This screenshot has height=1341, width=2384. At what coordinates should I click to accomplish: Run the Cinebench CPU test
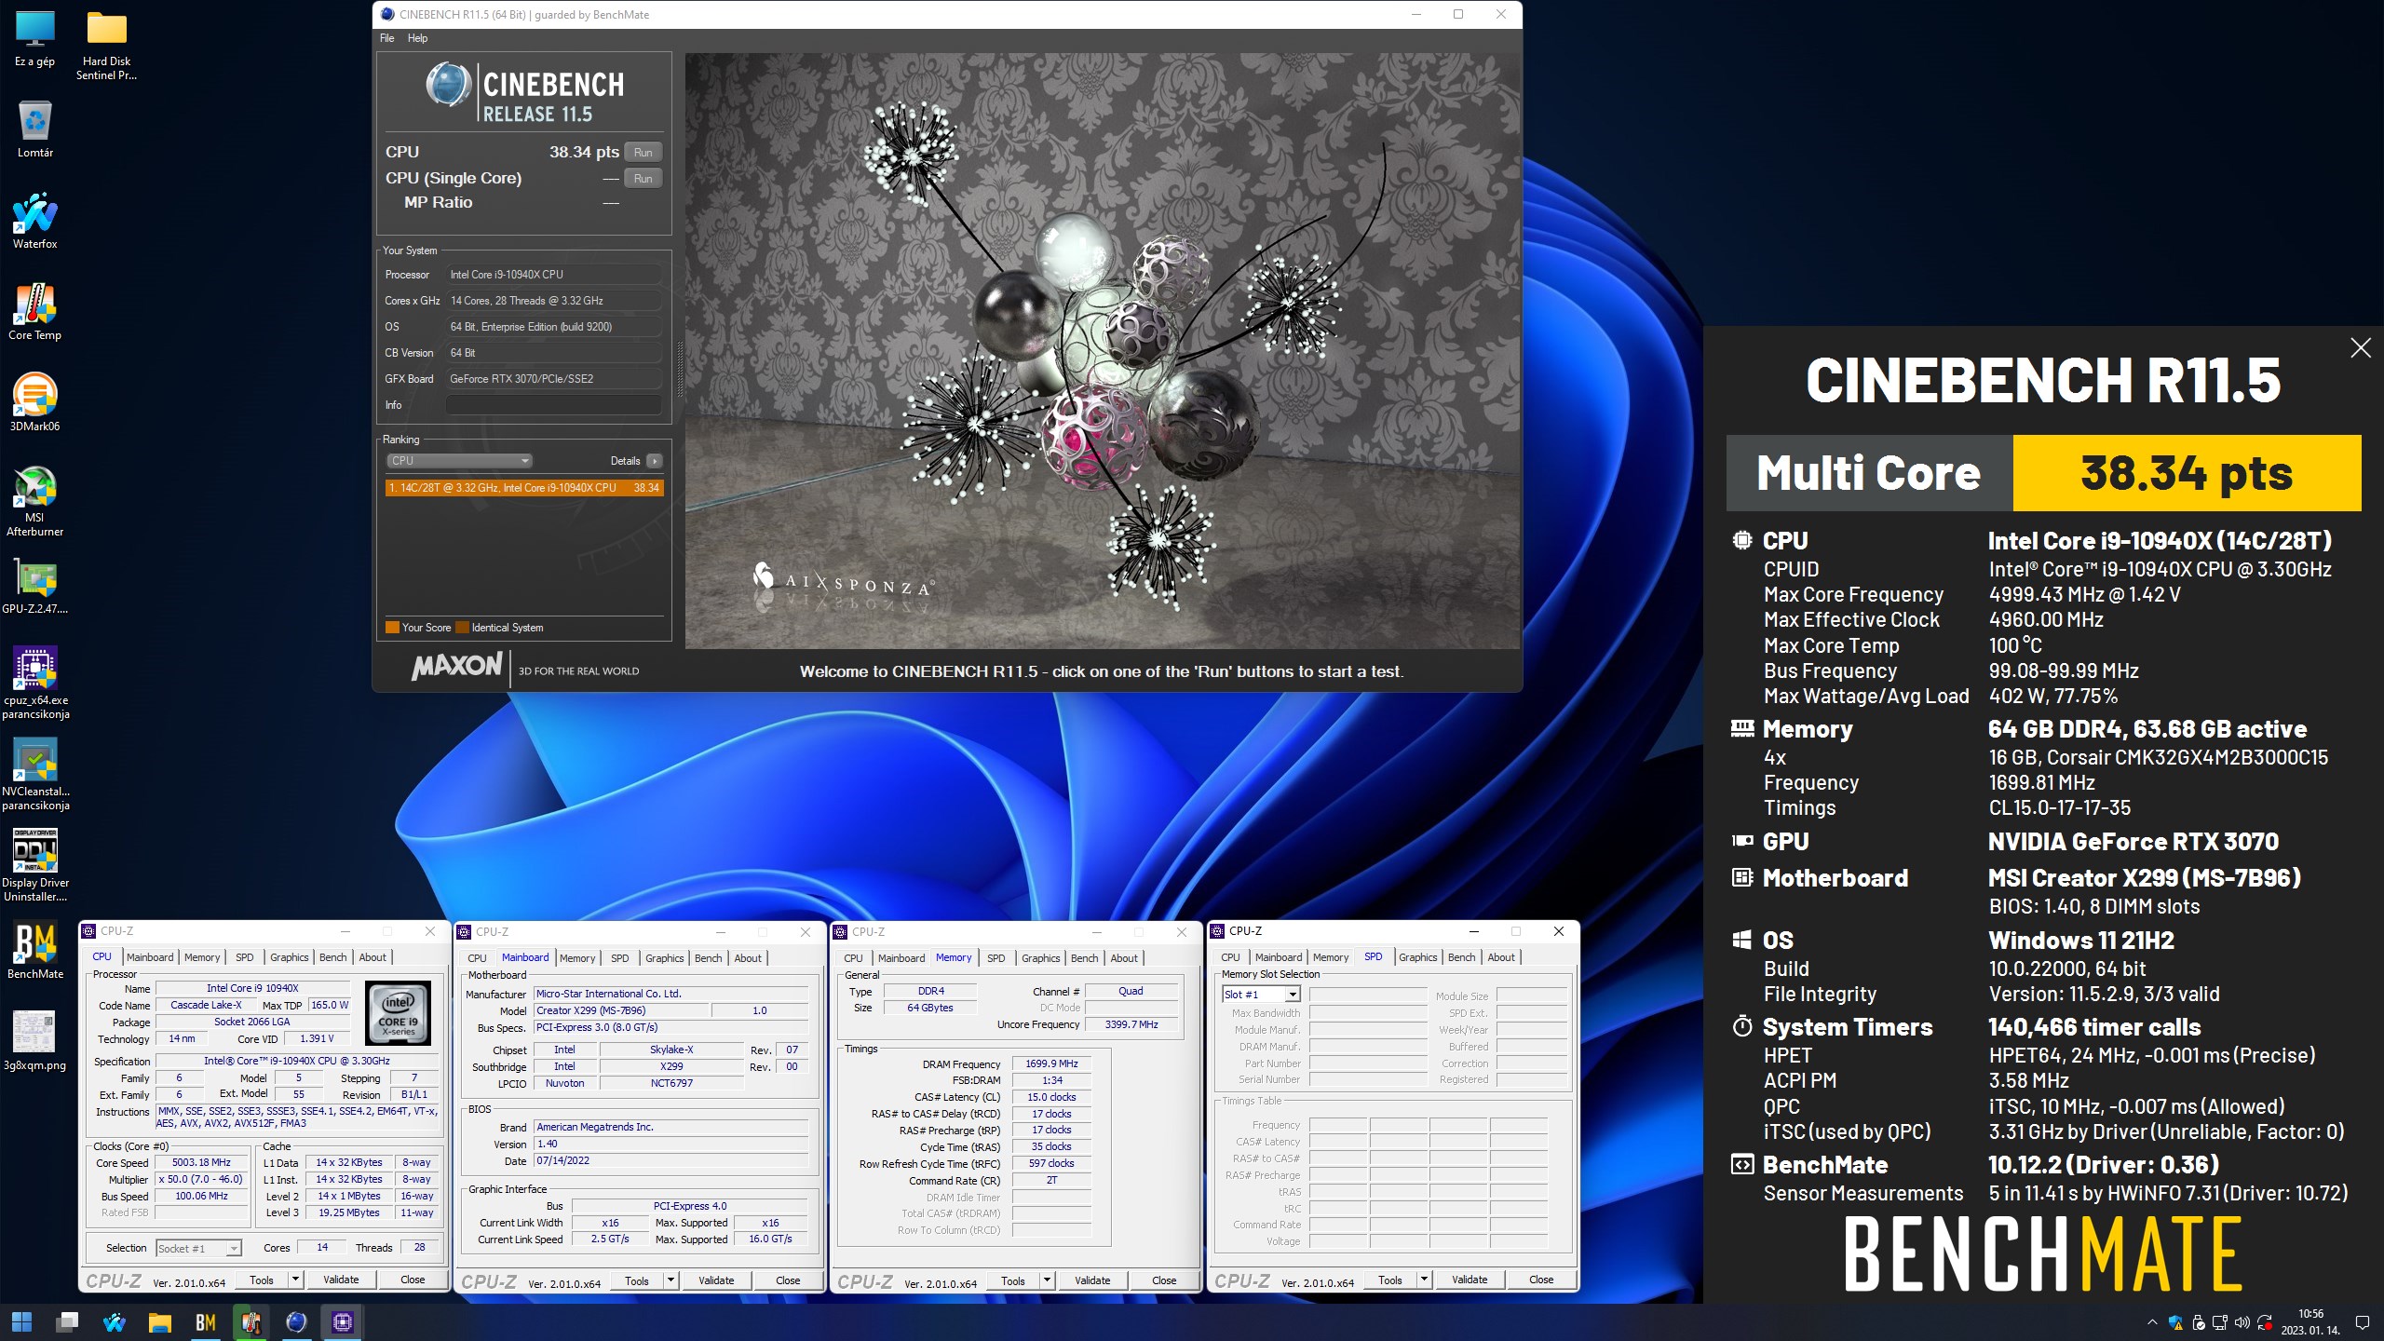pyautogui.click(x=643, y=152)
